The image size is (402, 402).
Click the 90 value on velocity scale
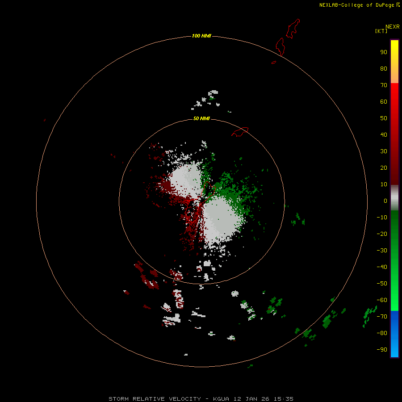(x=384, y=52)
